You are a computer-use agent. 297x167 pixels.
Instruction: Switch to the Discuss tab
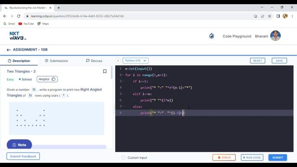[x=94, y=61]
